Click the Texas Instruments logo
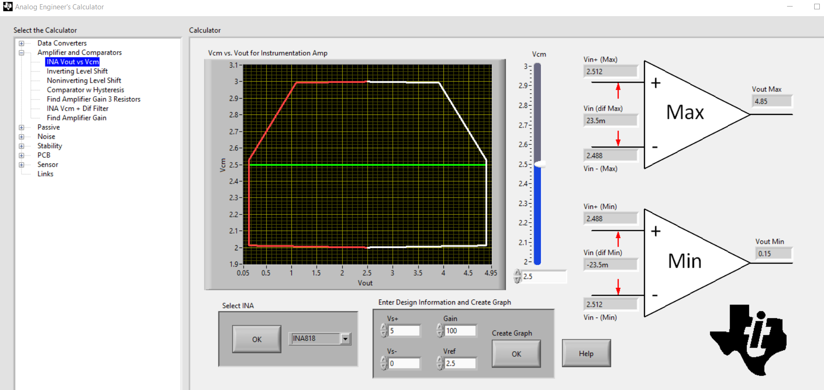Screen dimensions: 824x390 click(x=748, y=340)
